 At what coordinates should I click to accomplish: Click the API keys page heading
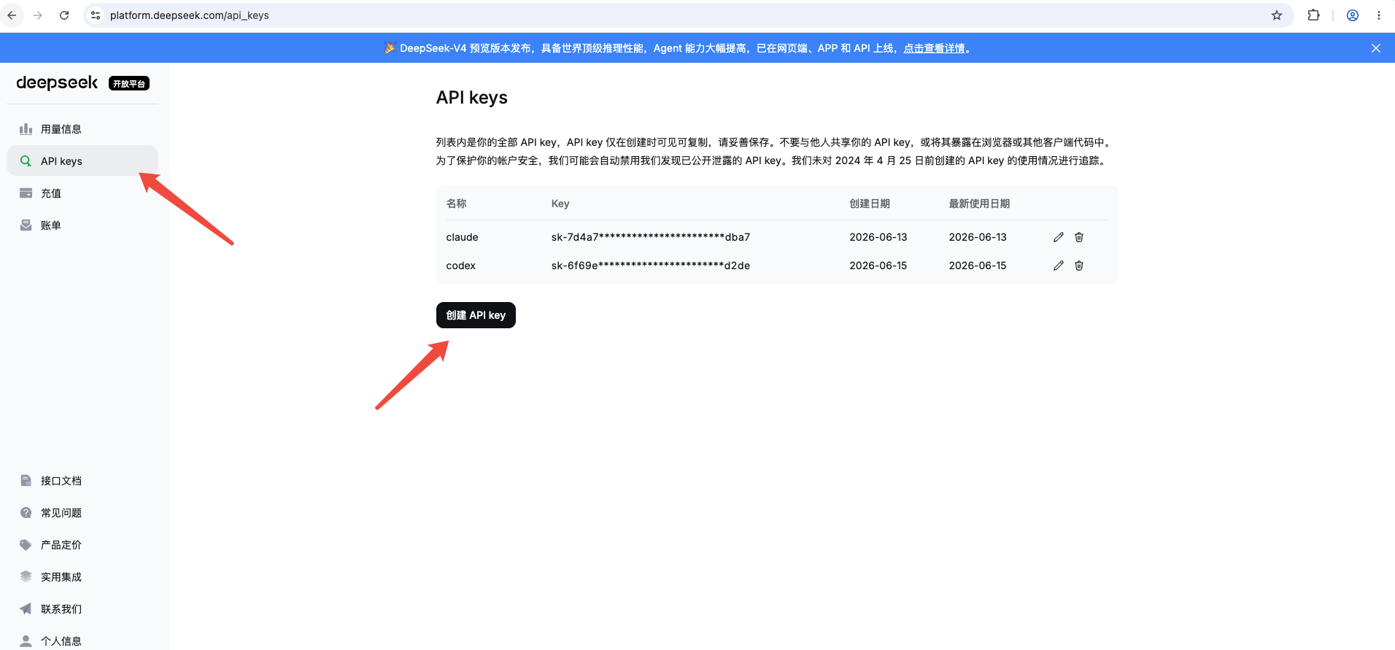(x=472, y=98)
